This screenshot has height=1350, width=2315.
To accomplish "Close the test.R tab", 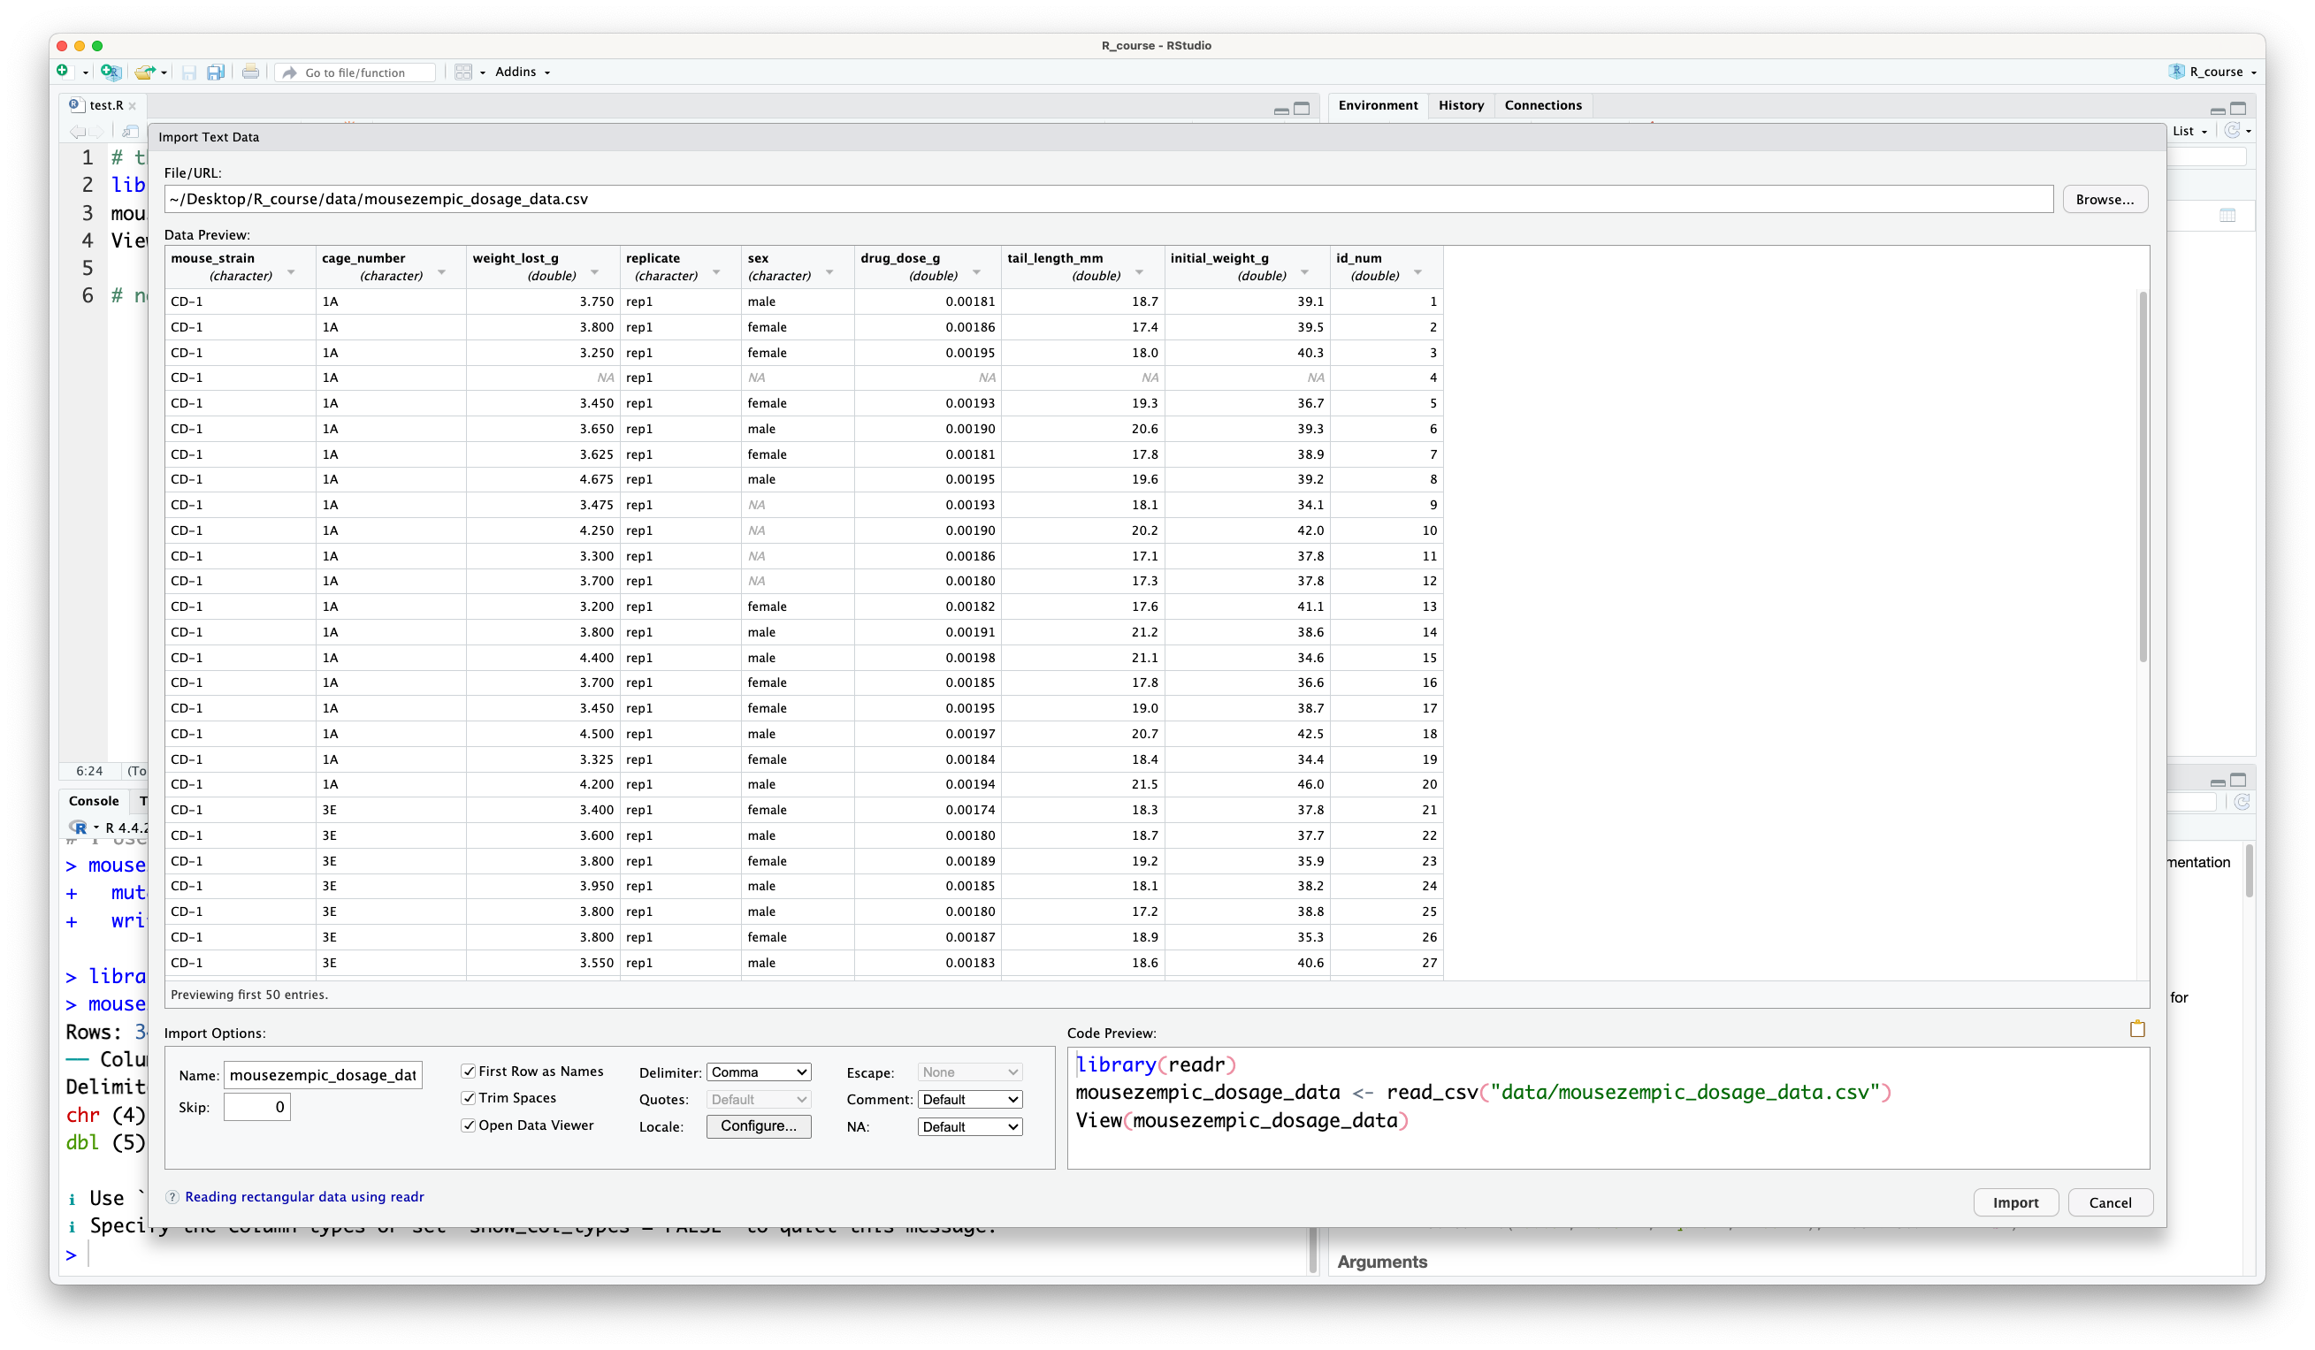I will pos(133,105).
